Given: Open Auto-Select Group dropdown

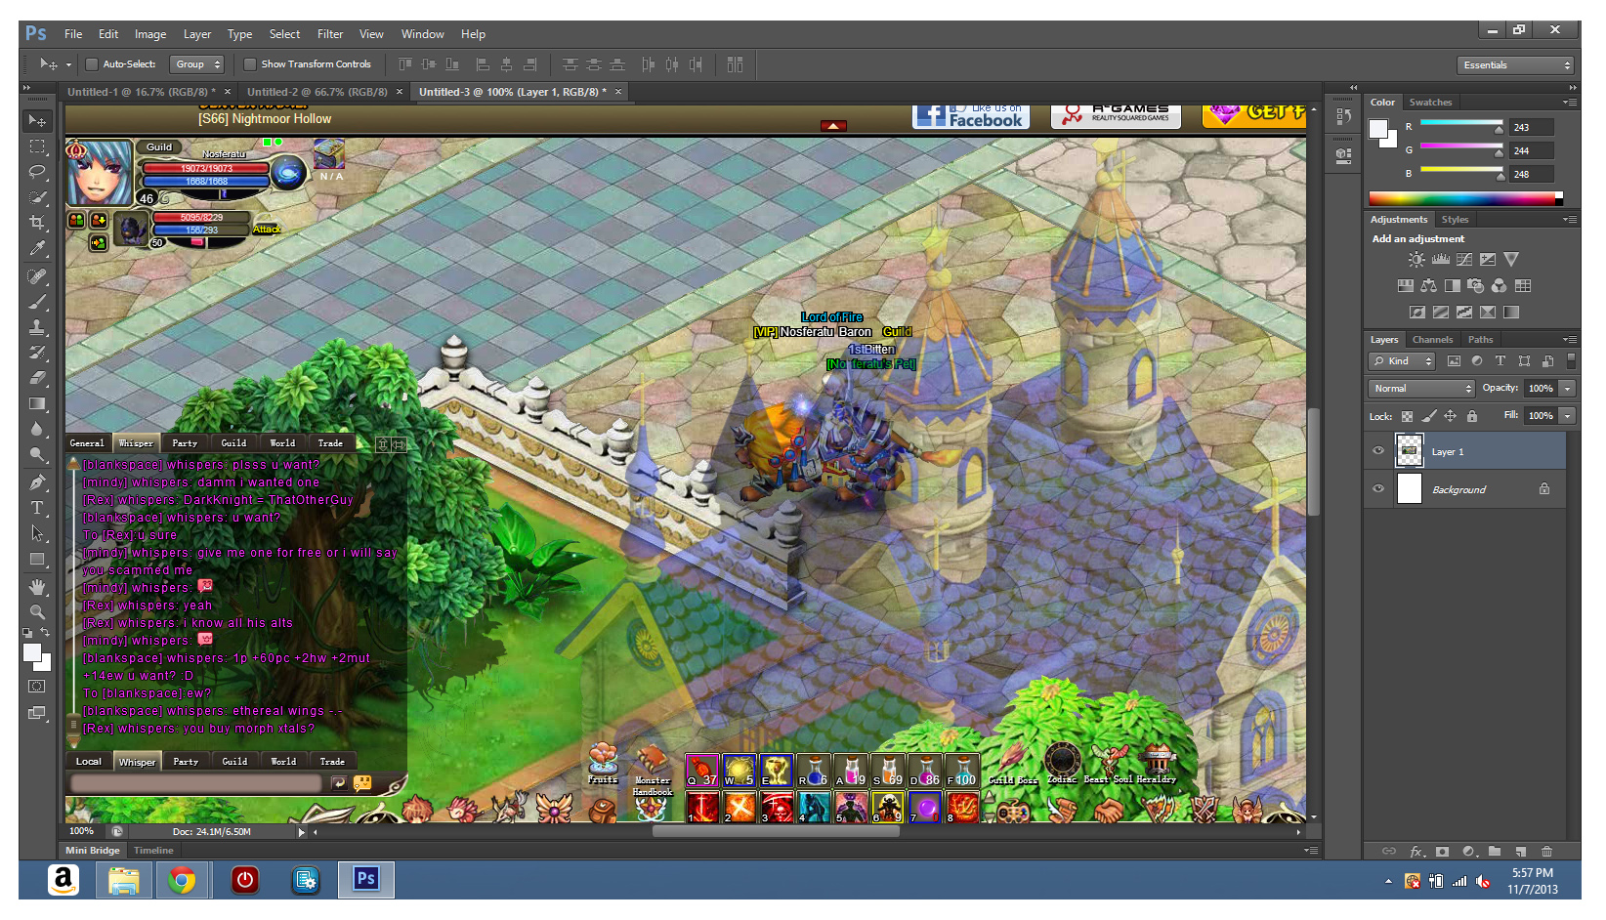Looking at the screenshot, I should coord(196,64).
